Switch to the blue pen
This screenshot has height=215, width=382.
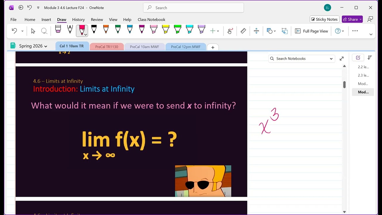pos(130,29)
